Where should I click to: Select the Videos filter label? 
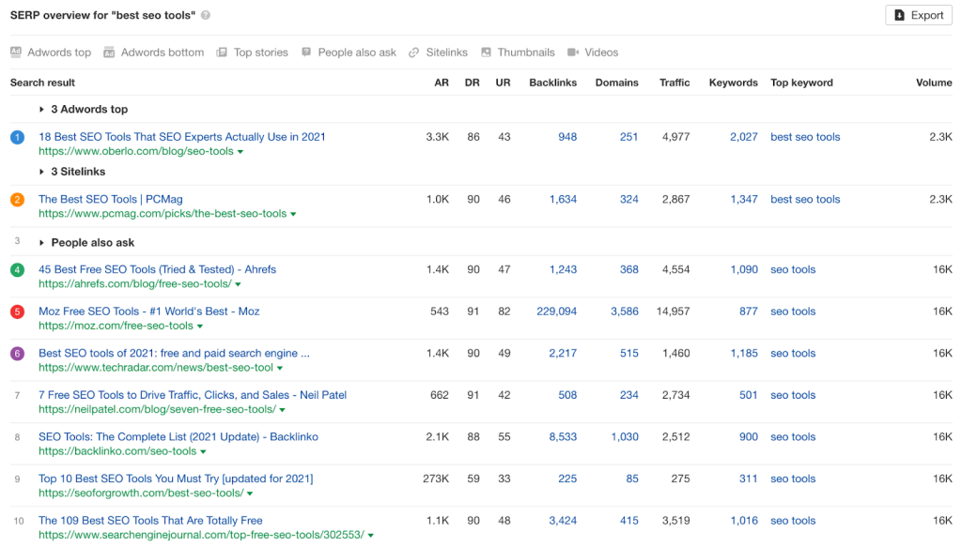click(601, 53)
